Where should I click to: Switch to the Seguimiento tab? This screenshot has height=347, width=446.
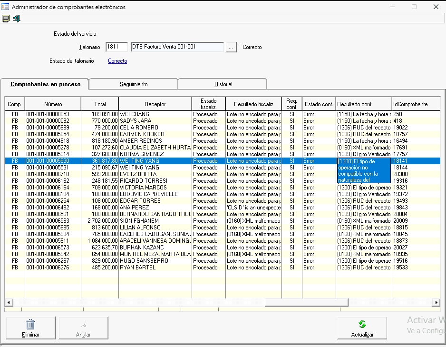[133, 84]
